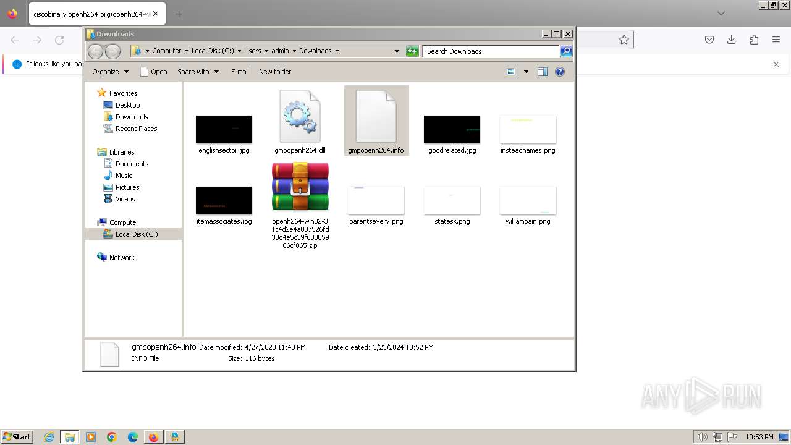Viewport: 791px width, 445px height.
Task: Open Firefox downloads panel
Action: tap(732, 40)
